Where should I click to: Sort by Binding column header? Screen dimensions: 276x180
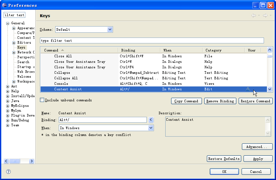point(139,51)
